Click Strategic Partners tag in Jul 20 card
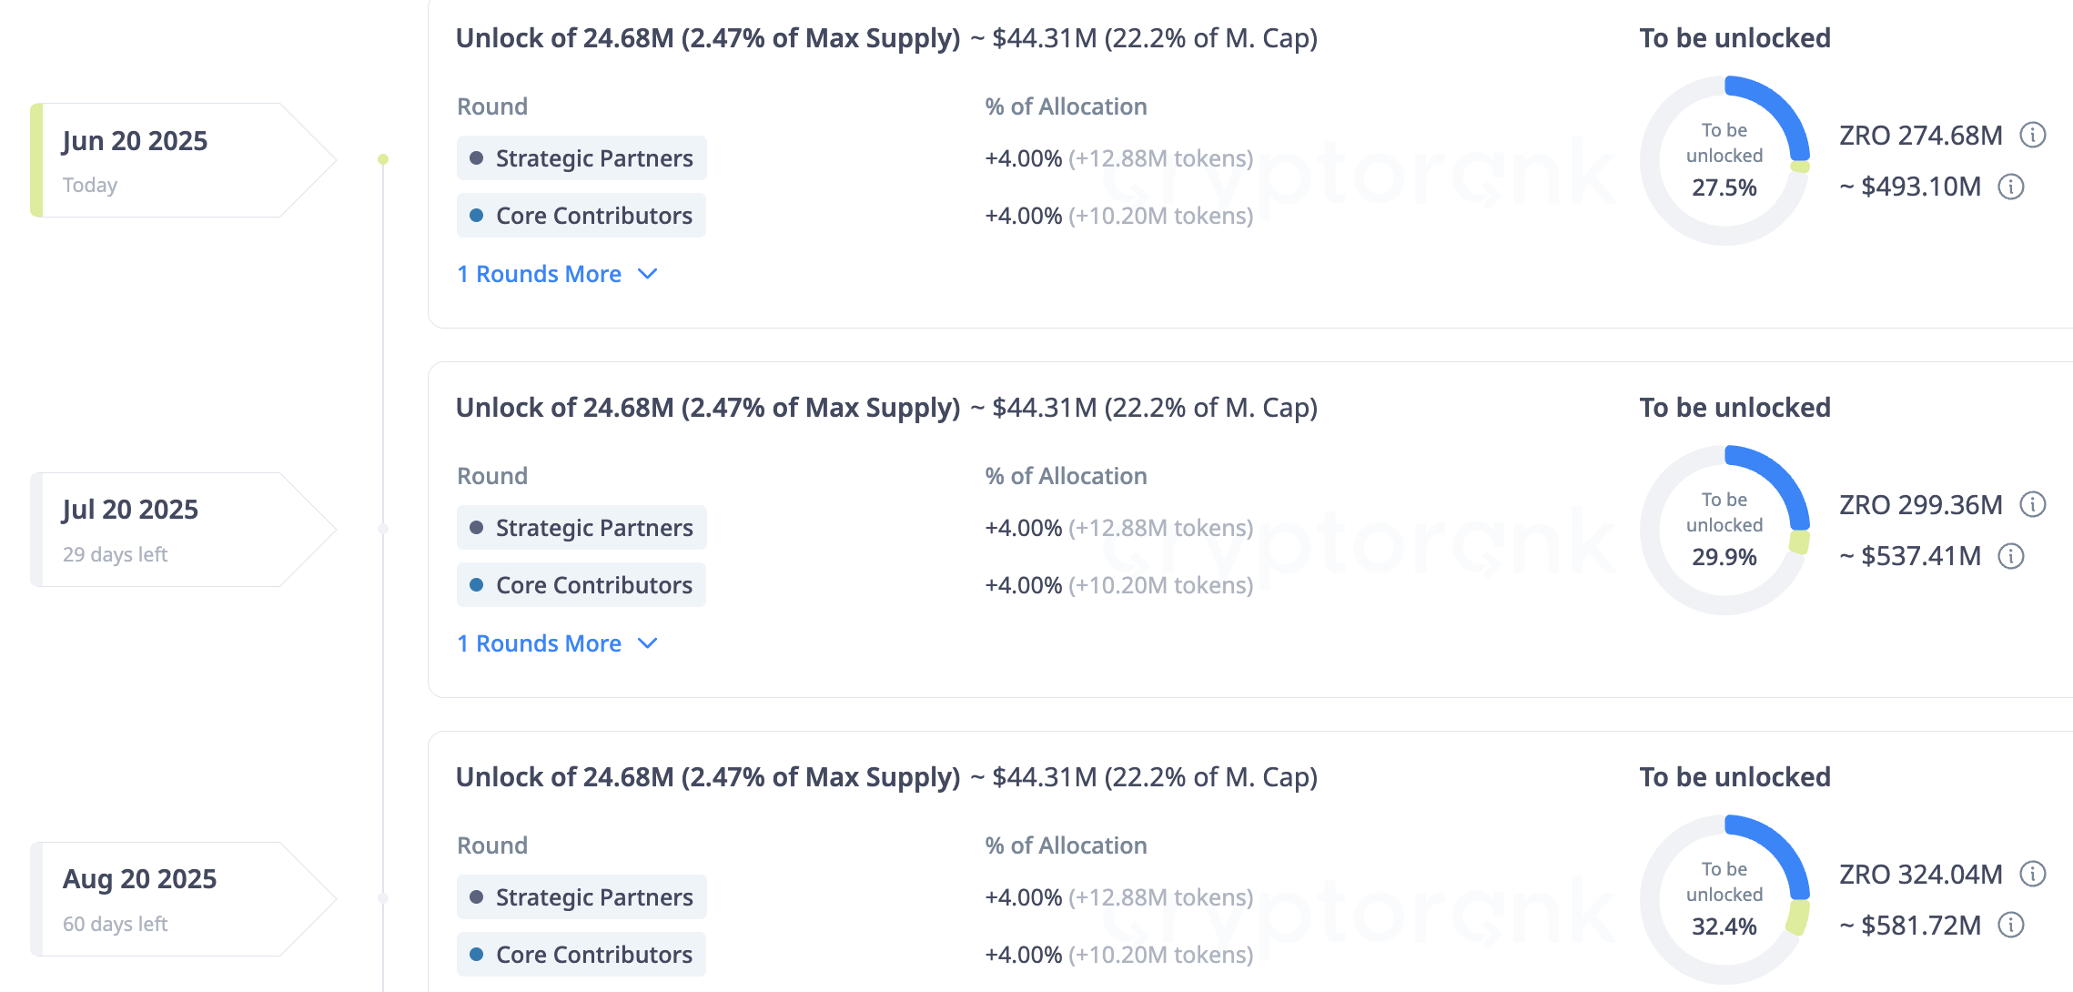 click(581, 528)
